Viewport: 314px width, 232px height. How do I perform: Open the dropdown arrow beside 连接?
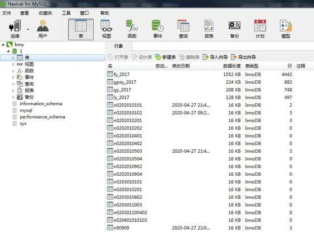[x=28, y=29]
